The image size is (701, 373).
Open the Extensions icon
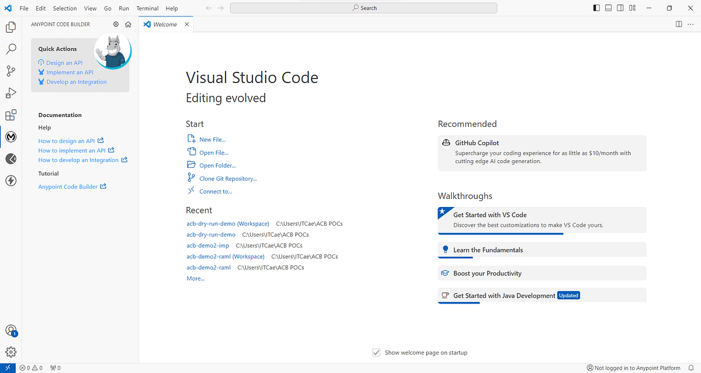(x=11, y=115)
